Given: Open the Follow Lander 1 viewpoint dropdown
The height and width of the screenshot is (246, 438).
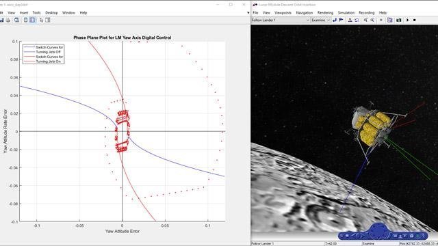Looking at the screenshot, I should click(x=281, y=20).
